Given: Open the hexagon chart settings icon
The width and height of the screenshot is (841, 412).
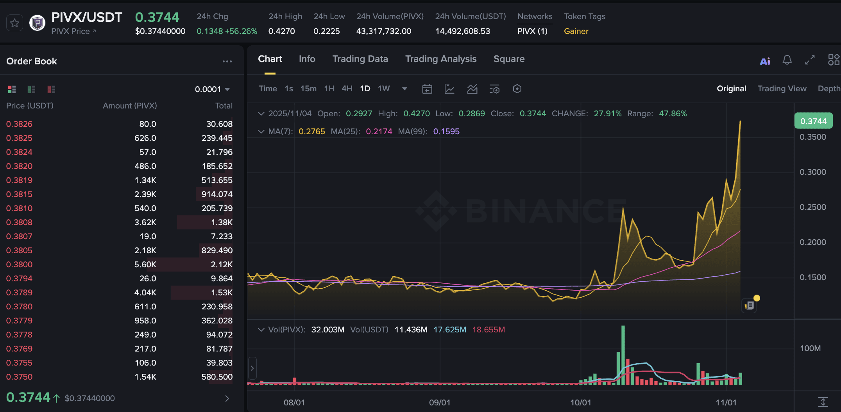Looking at the screenshot, I should click(517, 89).
